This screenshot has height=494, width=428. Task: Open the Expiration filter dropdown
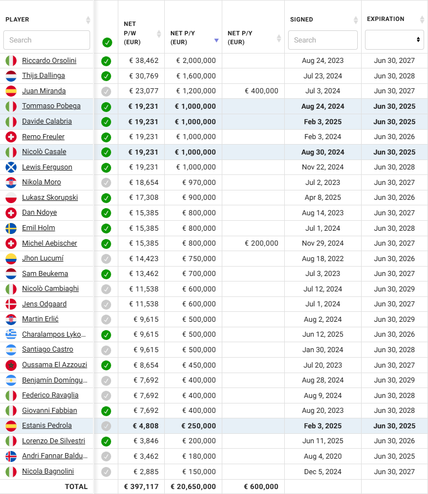pyautogui.click(x=394, y=40)
